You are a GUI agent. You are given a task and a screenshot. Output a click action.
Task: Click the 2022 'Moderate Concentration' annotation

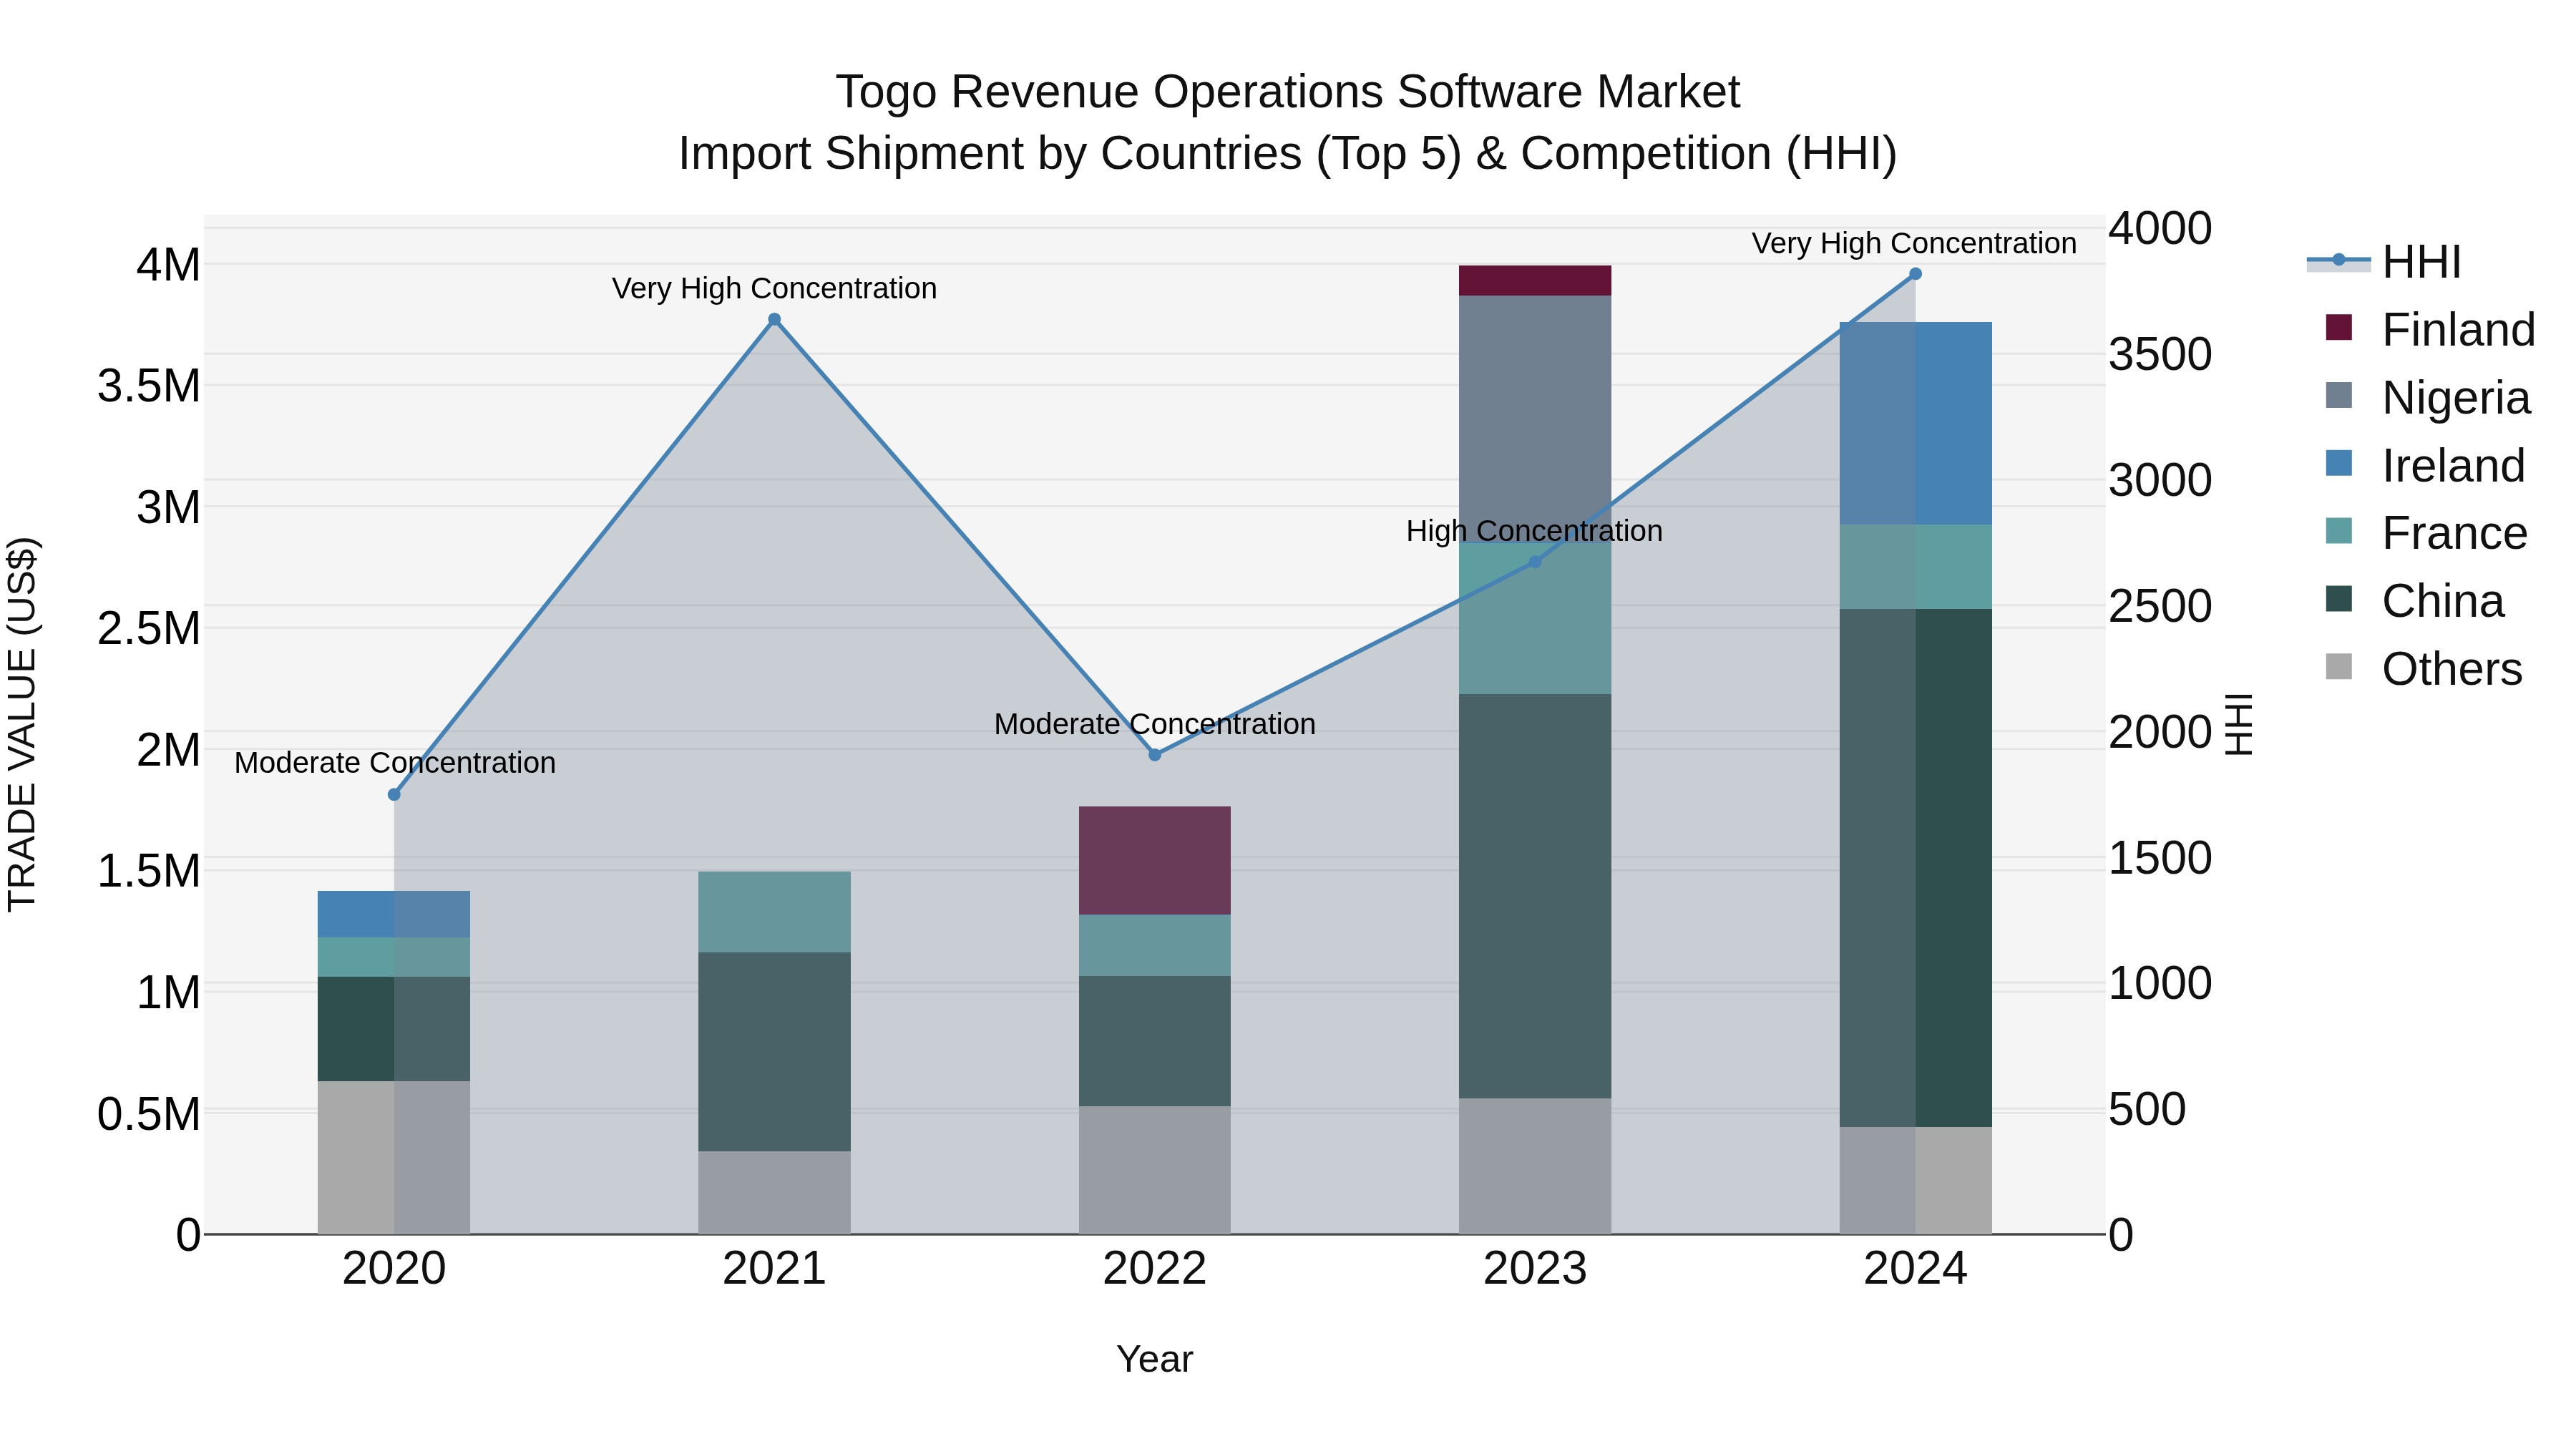click(1155, 724)
